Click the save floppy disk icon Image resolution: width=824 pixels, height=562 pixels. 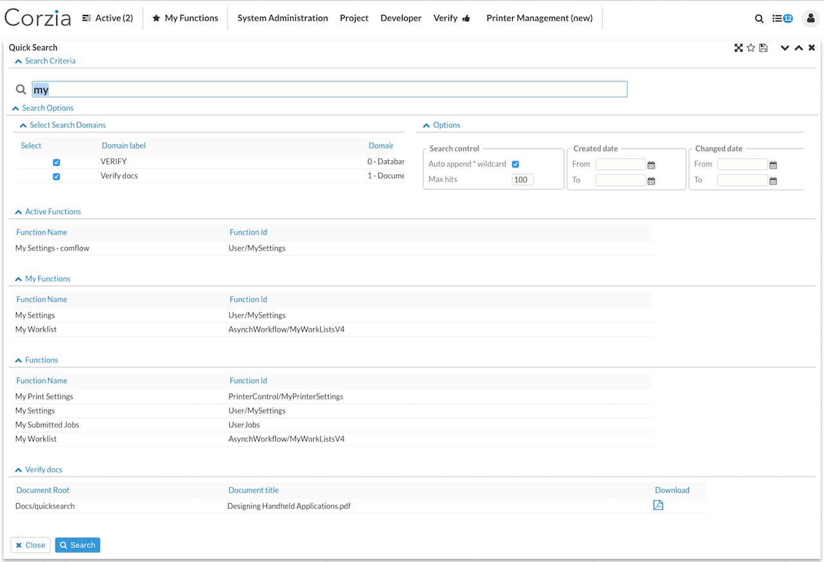(763, 48)
